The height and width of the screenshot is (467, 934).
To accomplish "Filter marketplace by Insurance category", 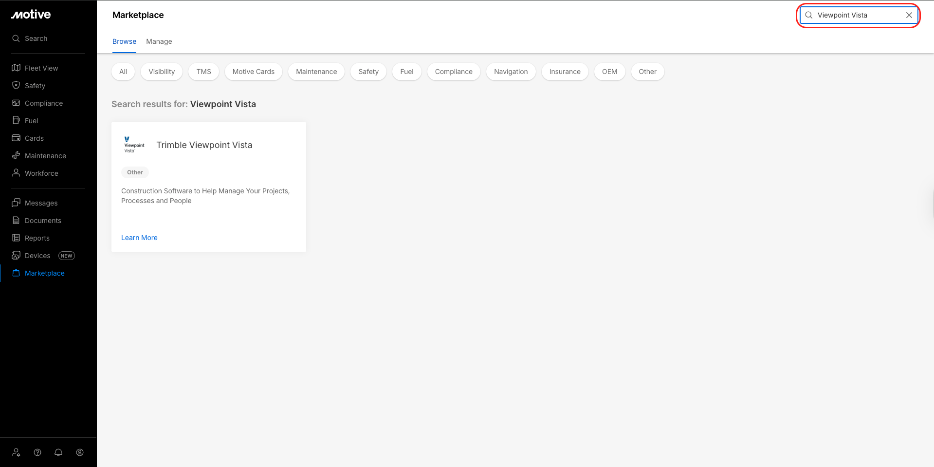I will tap(565, 72).
